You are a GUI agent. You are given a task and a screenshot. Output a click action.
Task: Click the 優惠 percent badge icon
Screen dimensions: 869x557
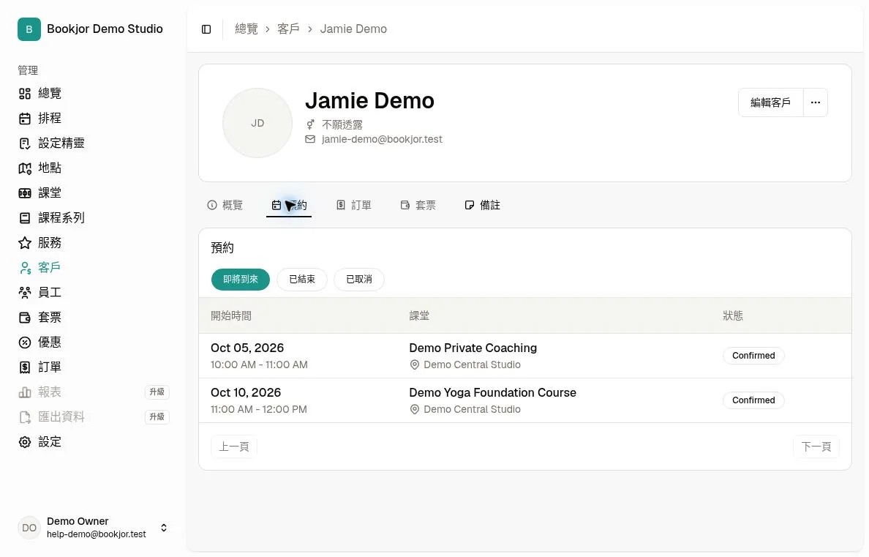[24, 343]
